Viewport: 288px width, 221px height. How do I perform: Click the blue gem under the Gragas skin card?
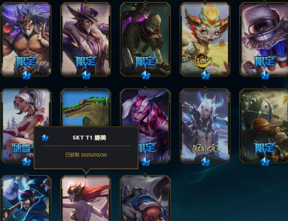pyautogui.click(x=265, y=161)
